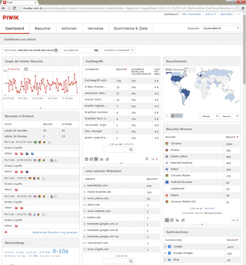The width and height of the screenshot is (246, 265).
Task: Open the Welt region dropdown below map
Action: tap(209, 116)
